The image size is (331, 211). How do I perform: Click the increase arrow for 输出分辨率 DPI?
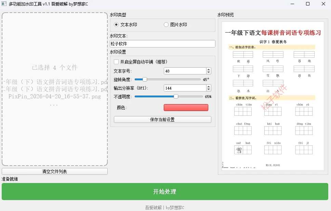[209, 86]
